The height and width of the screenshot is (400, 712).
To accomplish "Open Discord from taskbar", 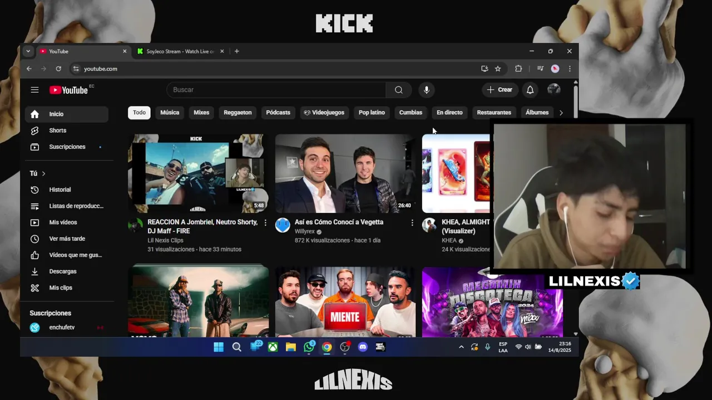I will point(363,347).
